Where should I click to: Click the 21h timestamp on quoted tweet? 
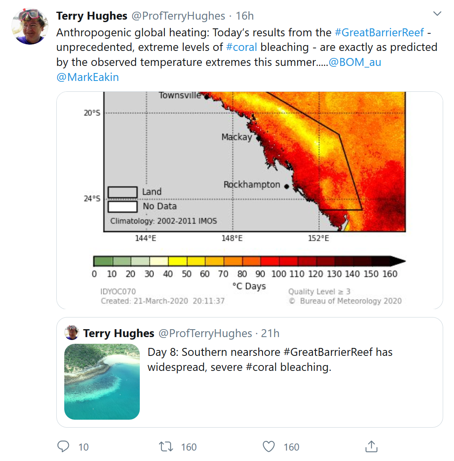pyautogui.click(x=270, y=333)
